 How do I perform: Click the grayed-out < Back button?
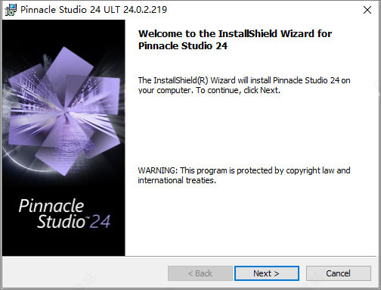pyautogui.click(x=200, y=273)
